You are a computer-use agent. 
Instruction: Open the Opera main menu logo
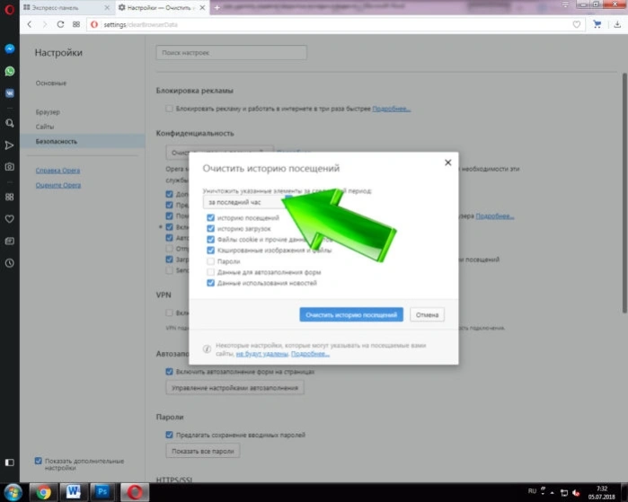(x=10, y=9)
